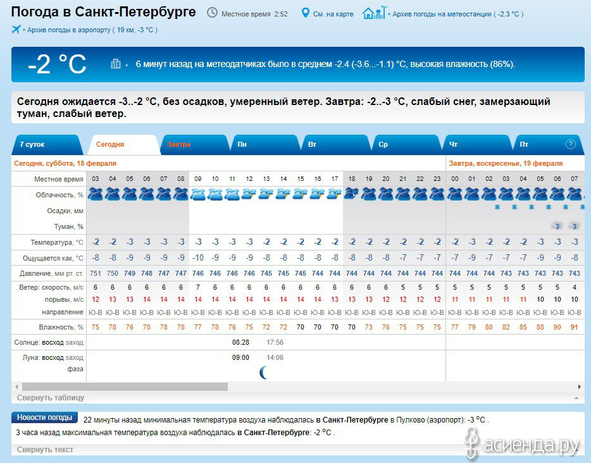Click the clock icon next to local time

tap(212, 13)
